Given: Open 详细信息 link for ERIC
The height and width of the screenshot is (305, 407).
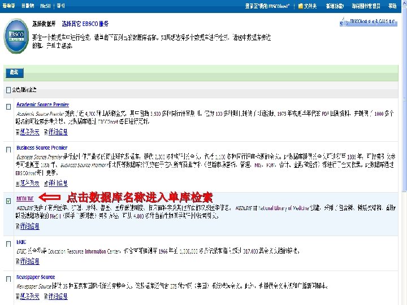Looking at the screenshot, I should click(30, 262).
